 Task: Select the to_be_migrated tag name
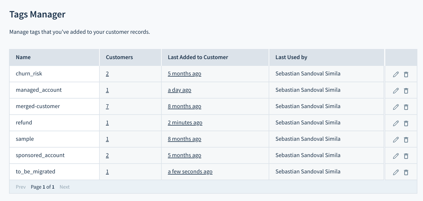[x=35, y=172]
